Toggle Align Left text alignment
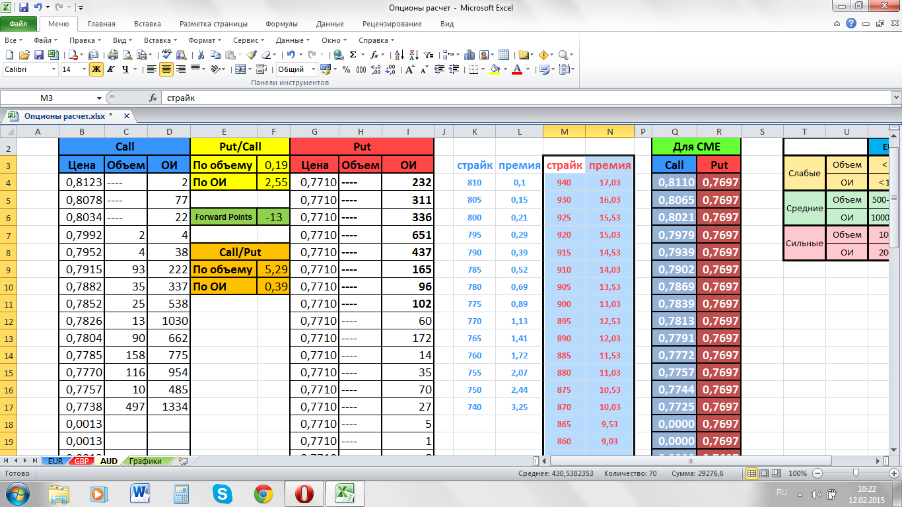The height and width of the screenshot is (507, 902). pyautogui.click(x=152, y=69)
